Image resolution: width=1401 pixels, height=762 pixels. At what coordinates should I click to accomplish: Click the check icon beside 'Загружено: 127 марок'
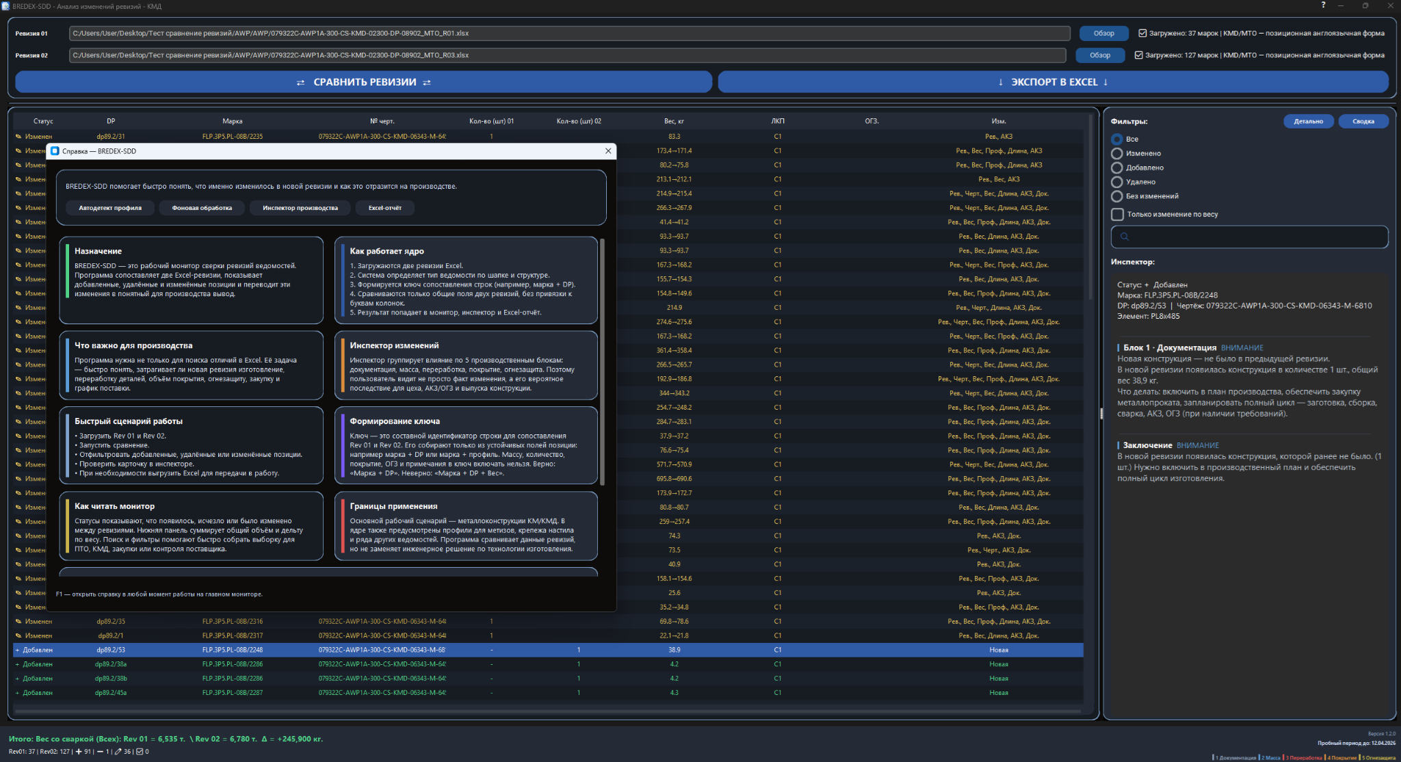[1139, 55]
